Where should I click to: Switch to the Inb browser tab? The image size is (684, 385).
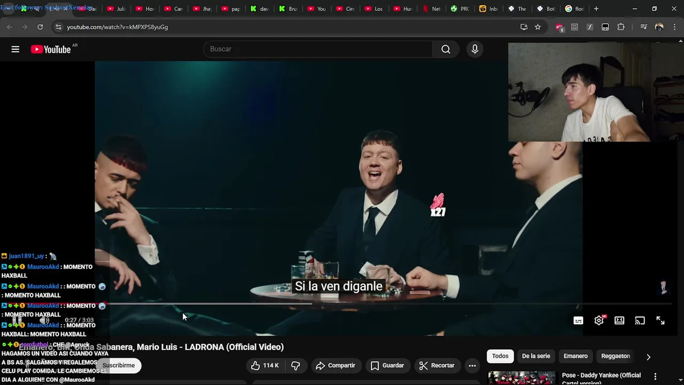pyautogui.click(x=488, y=9)
